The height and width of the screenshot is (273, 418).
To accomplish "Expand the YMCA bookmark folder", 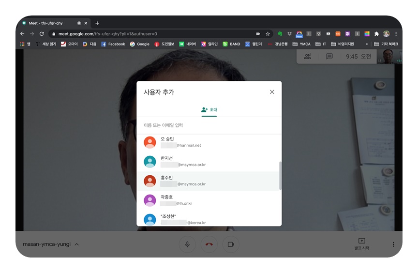I will click(301, 44).
